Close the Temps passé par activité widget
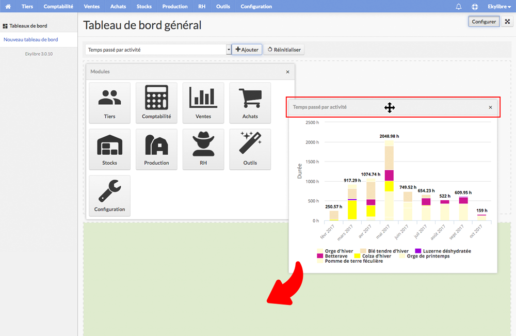Screen dimensions: 516x336 pyautogui.click(x=490, y=107)
